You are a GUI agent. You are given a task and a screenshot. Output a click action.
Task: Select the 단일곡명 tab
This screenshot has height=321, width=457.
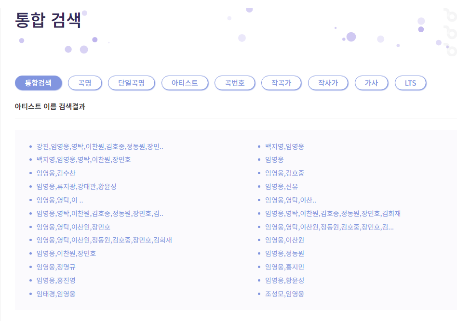(132, 83)
